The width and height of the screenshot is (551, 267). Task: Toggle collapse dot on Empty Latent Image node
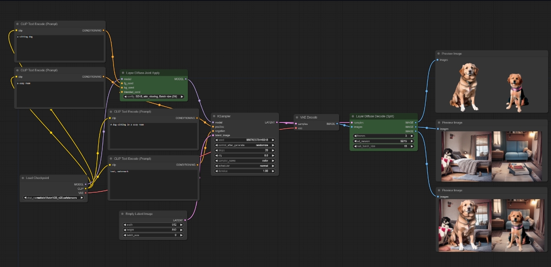click(123, 214)
